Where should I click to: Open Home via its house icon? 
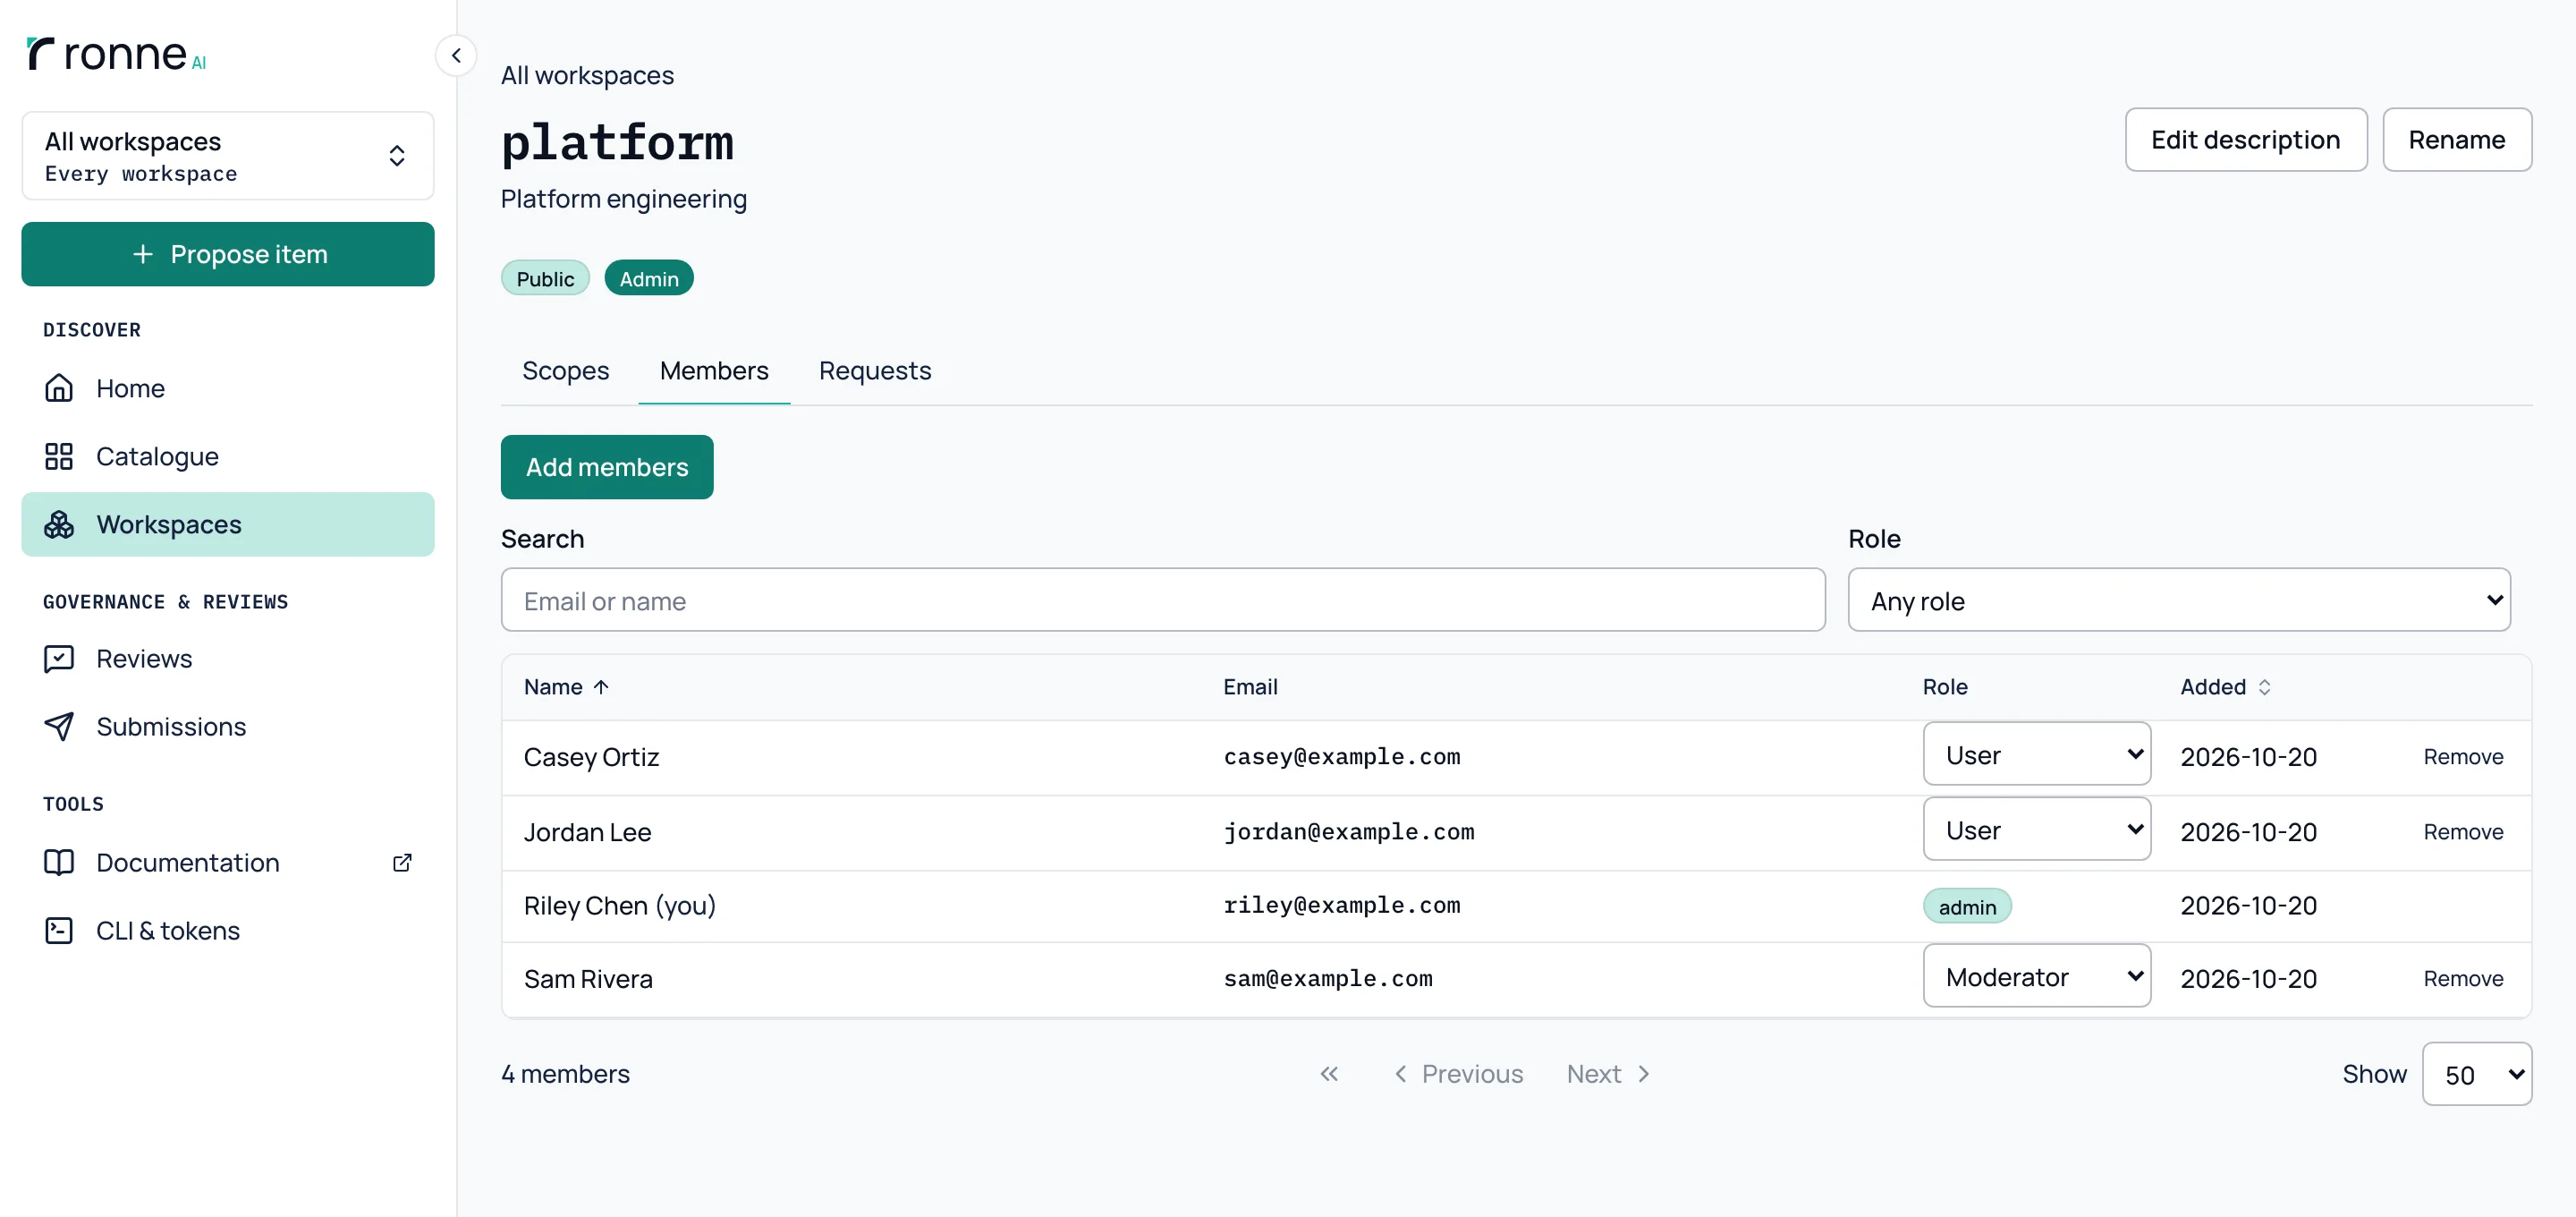pos(59,388)
